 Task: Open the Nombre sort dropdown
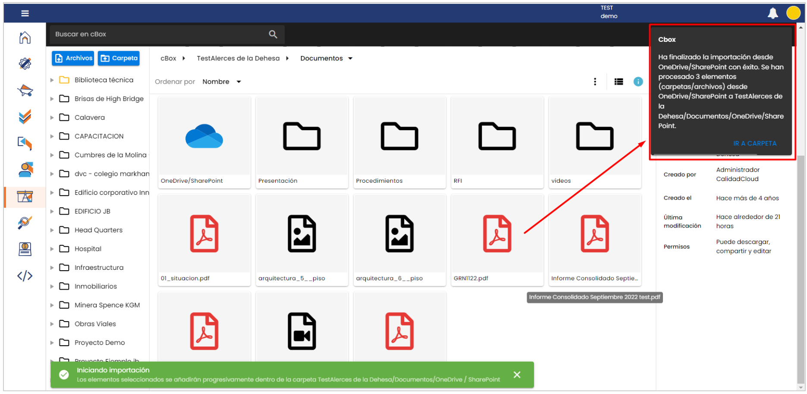click(222, 81)
